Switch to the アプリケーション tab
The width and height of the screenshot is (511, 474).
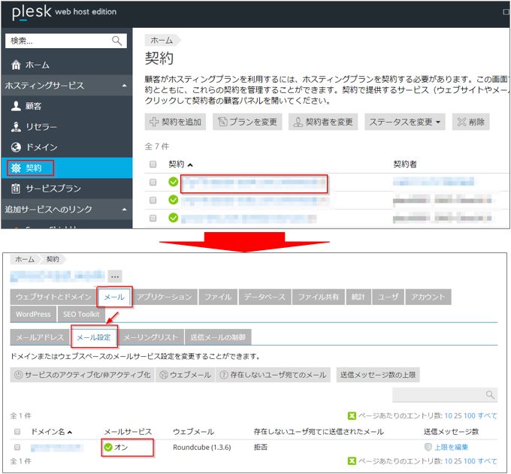click(165, 297)
